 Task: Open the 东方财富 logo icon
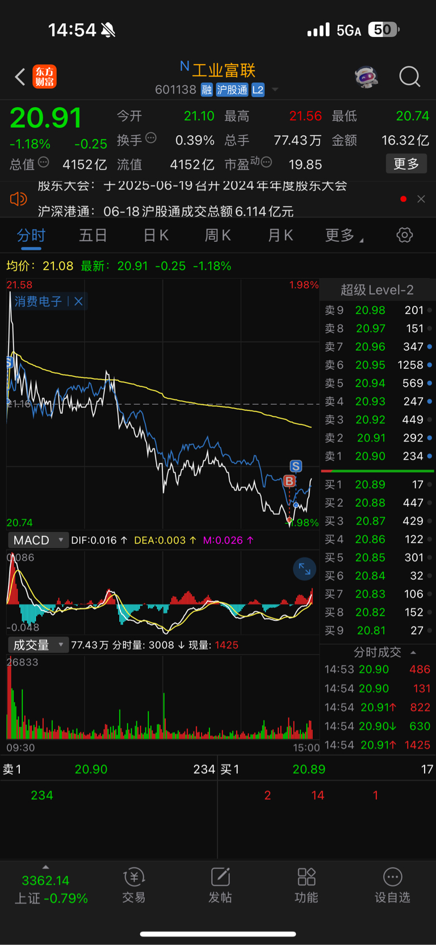(45, 77)
